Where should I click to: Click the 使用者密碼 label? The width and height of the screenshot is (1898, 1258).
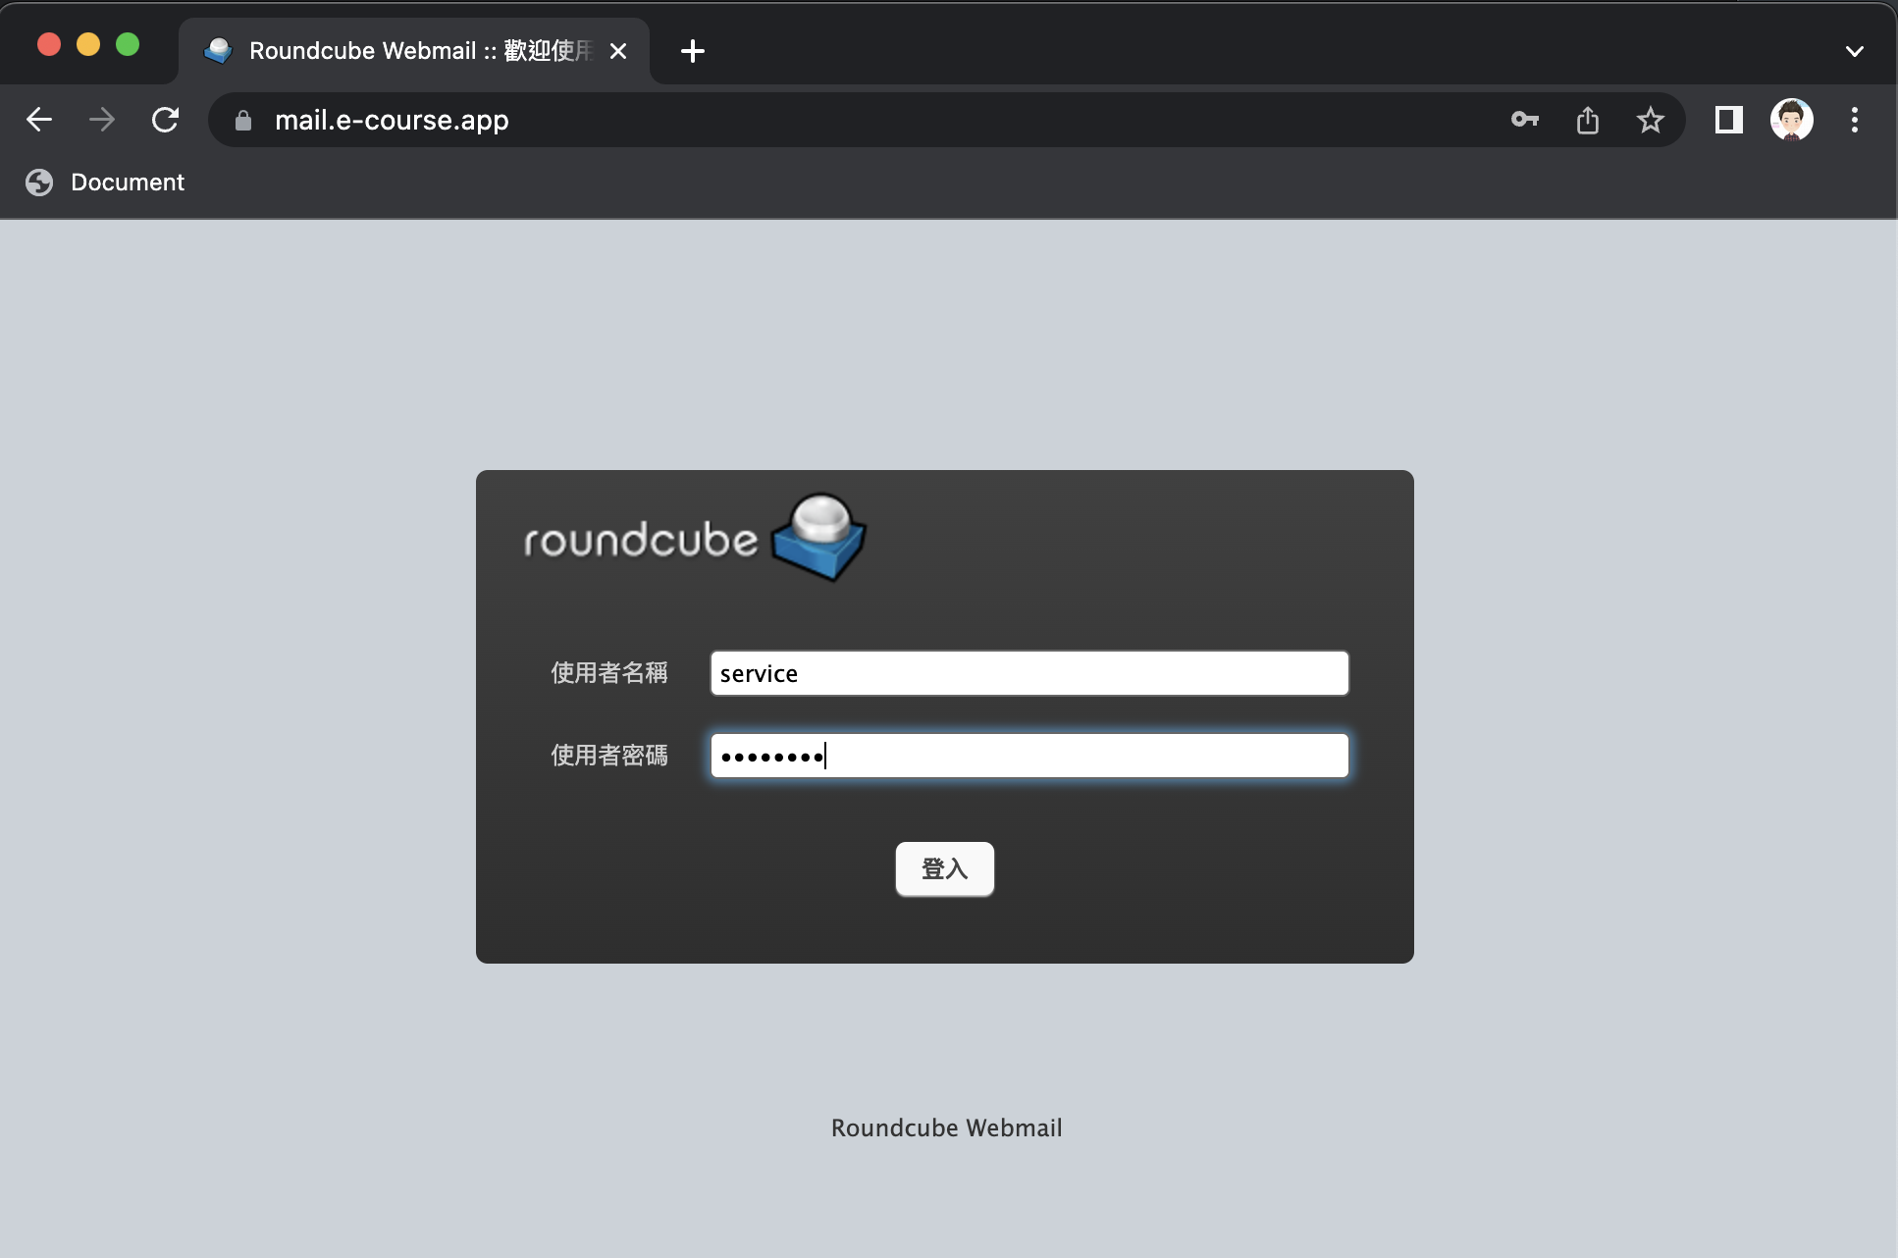pyautogui.click(x=609, y=756)
